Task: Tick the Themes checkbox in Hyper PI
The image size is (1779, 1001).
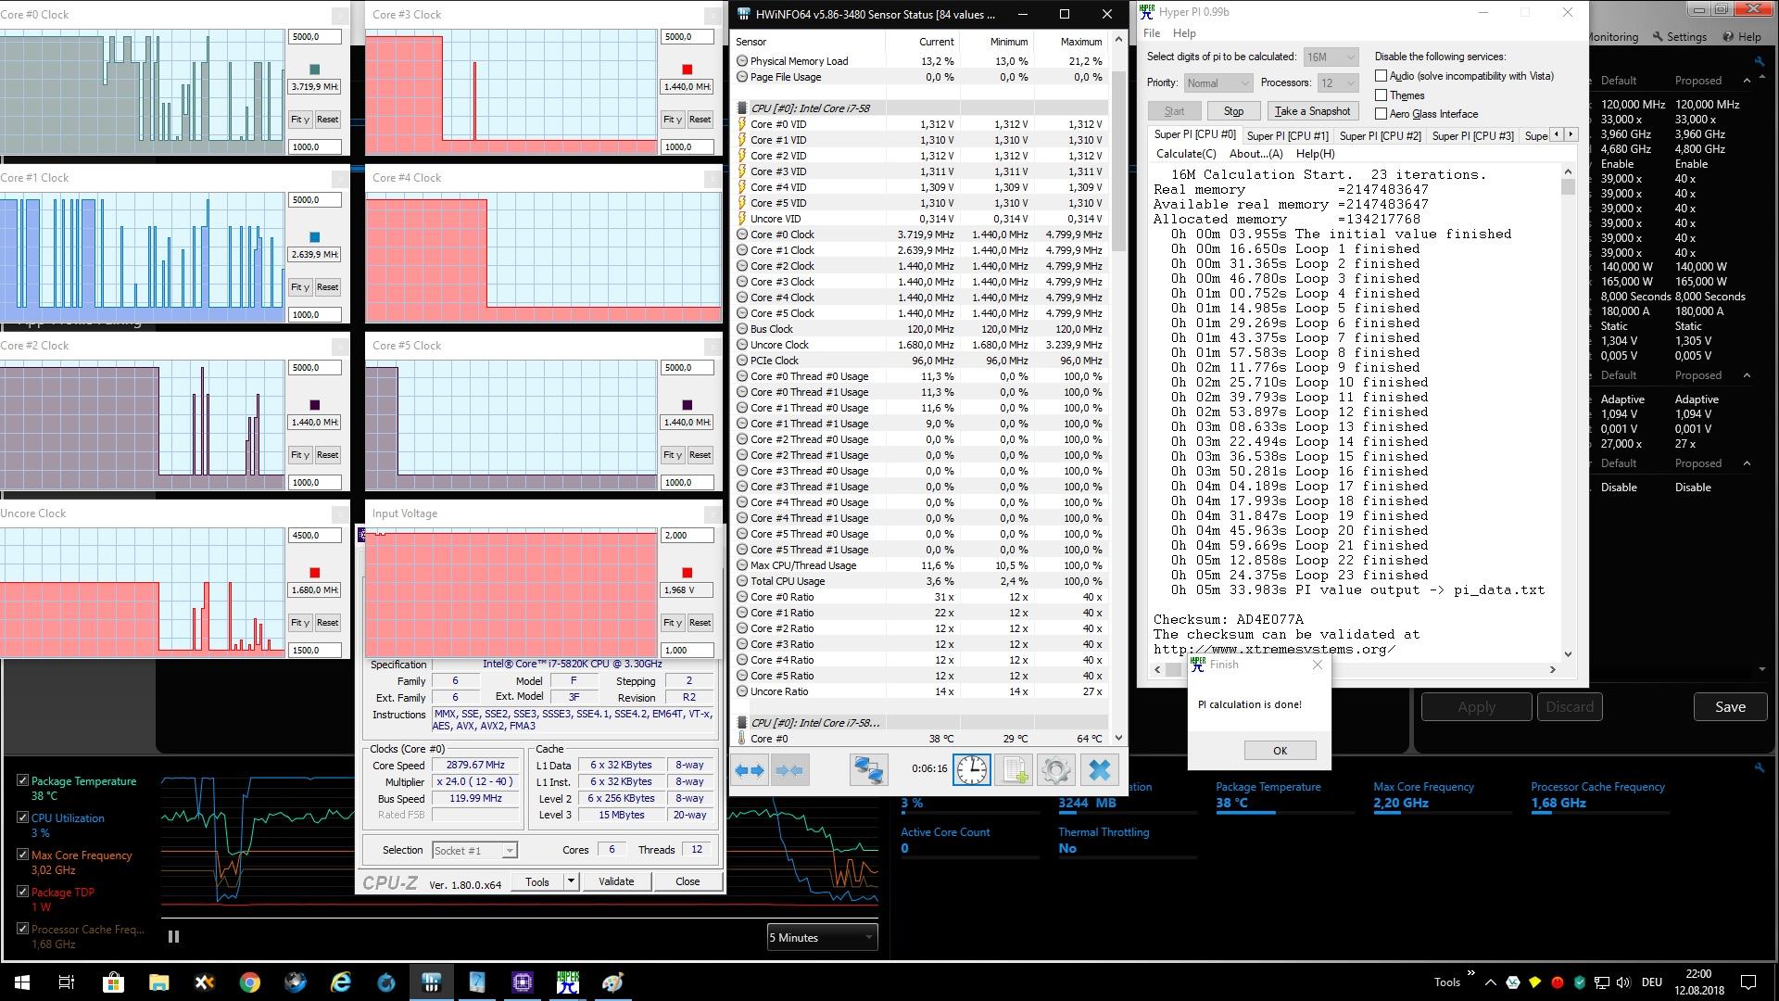Action: tap(1382, 95)
